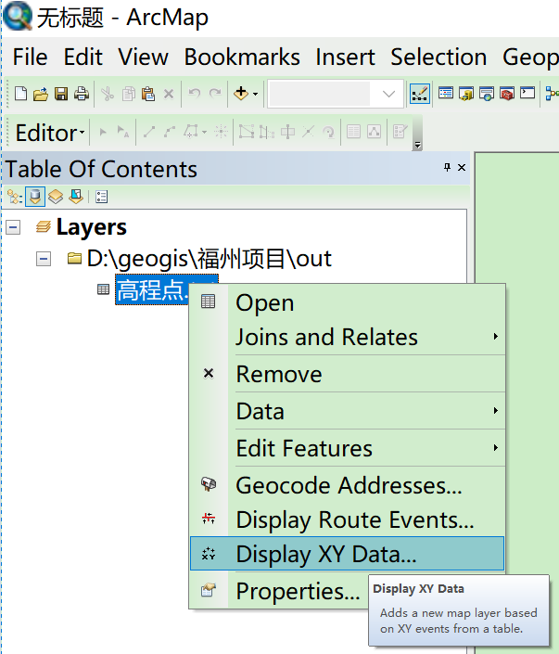559x654 pixels.
Task: Click the Cut scissors icon
Action: (x=108, y=94)
